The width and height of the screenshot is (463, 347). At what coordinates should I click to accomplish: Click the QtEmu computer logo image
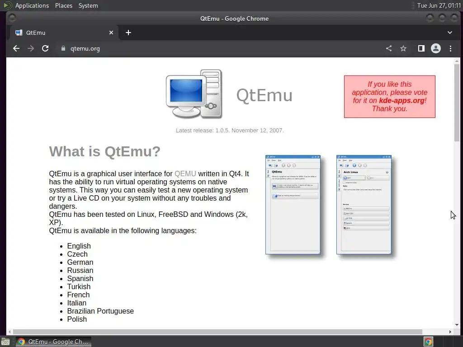click(x=194, y=94)
